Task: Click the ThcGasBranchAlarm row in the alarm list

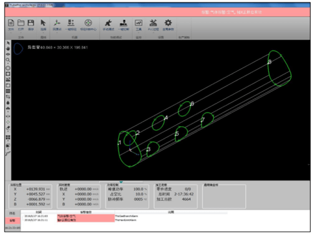Action: coord(125,216)
